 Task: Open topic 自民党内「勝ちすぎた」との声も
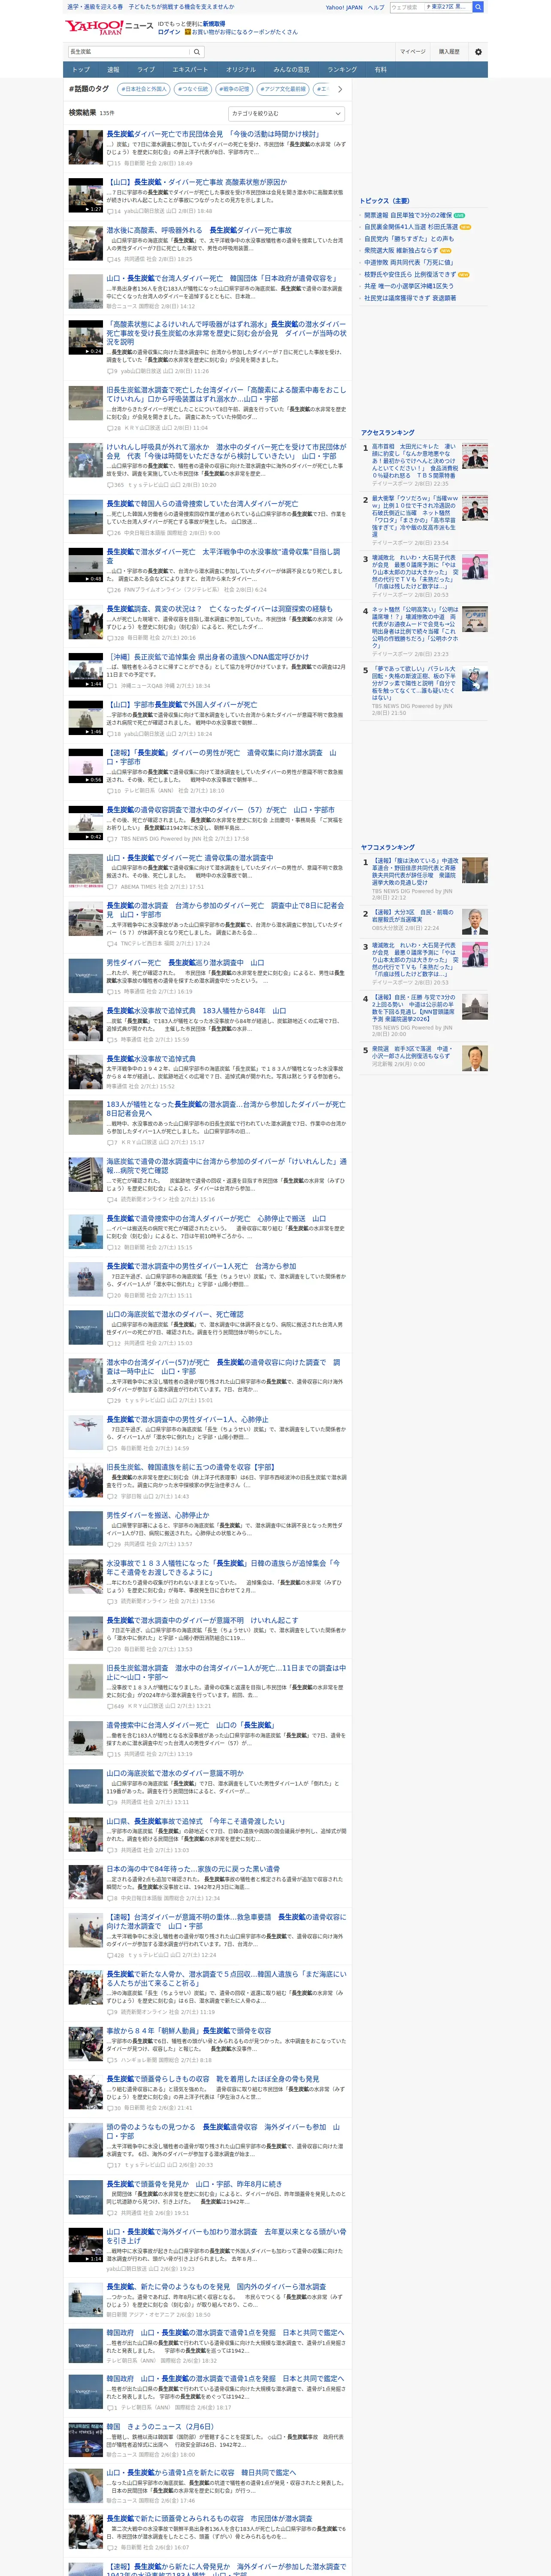pos(409,239)
